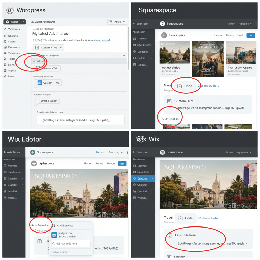Screen dimensions: 260x260
Task: Click the block icon beside "Custom HTML" in Squarespace panel
Action: coord(169,101)
